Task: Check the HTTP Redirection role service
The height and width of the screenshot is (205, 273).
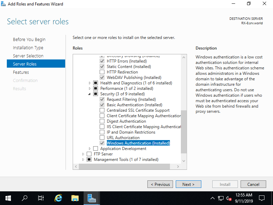Action: [x=102, y=72]
